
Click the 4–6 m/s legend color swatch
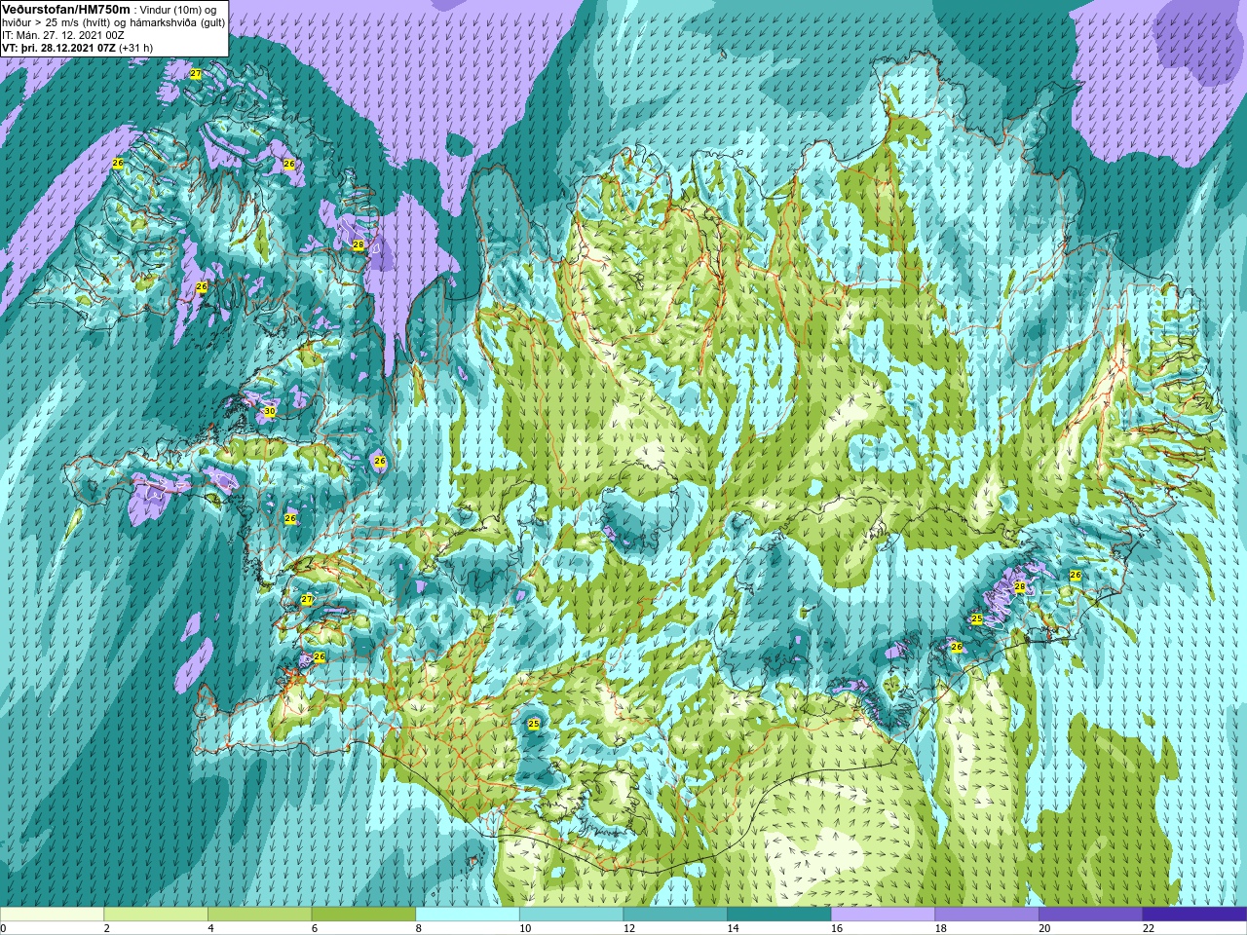(x=259, y=914)
